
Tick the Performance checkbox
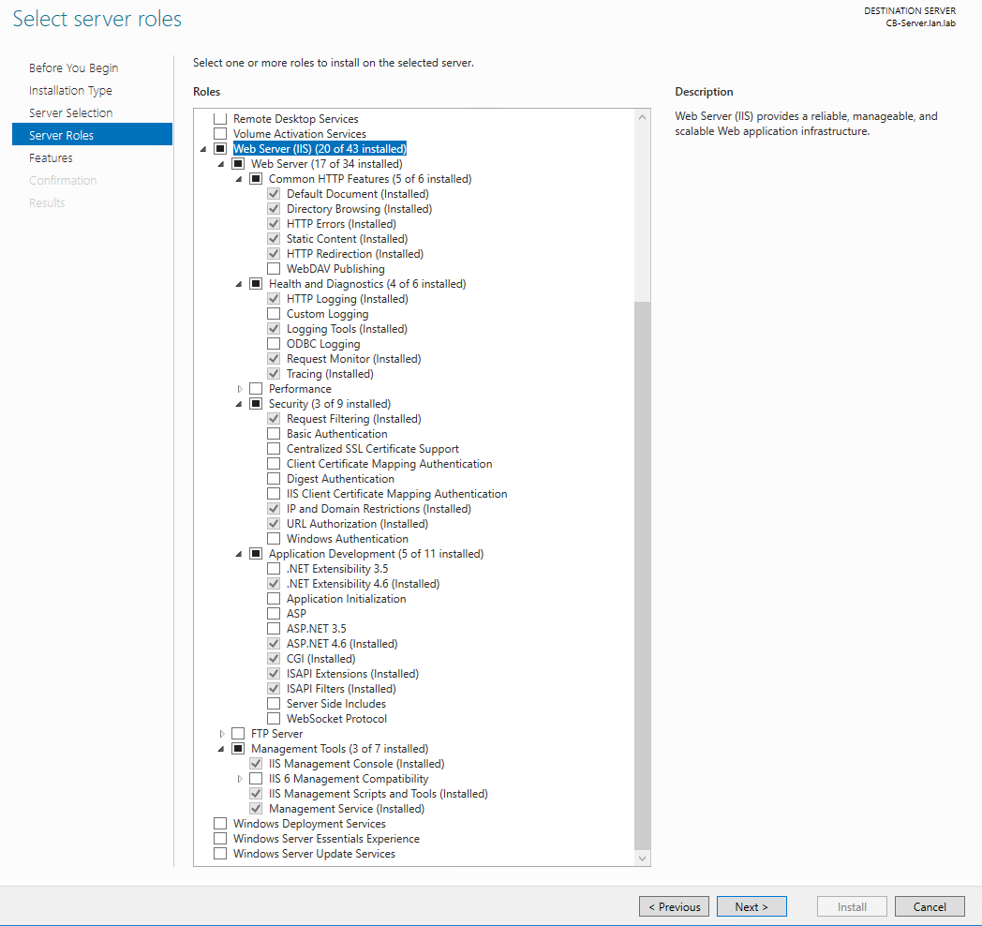coord(256,389)
